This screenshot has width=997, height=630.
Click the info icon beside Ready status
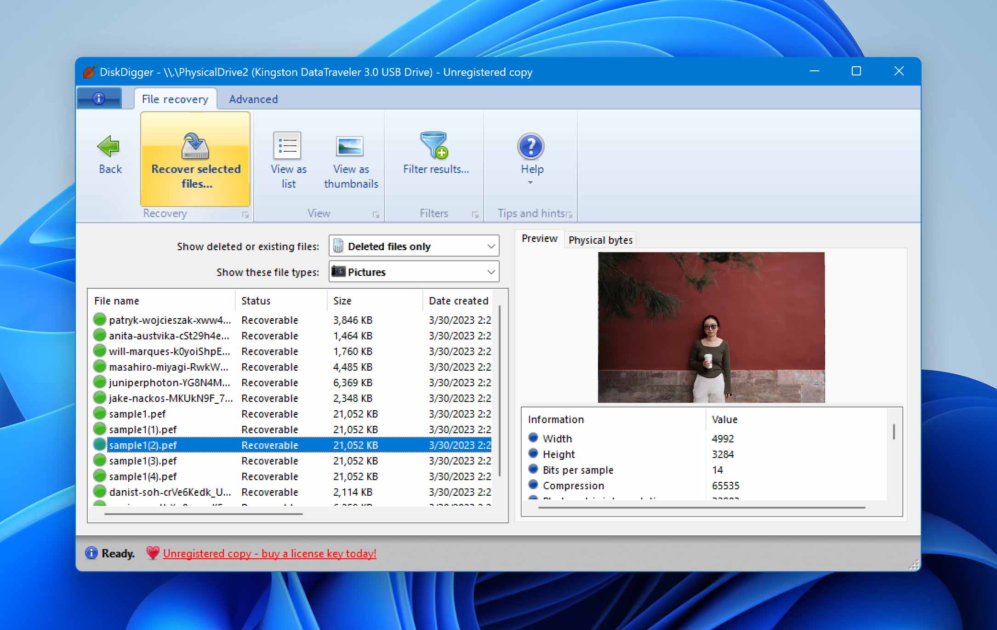(x=91, y=553)
